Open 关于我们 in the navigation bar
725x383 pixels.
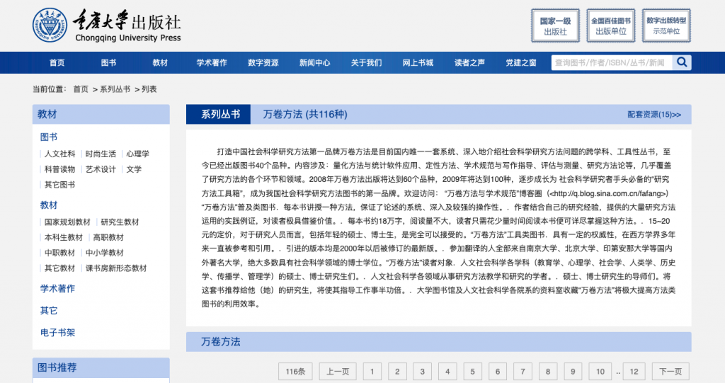pos(366,62)
